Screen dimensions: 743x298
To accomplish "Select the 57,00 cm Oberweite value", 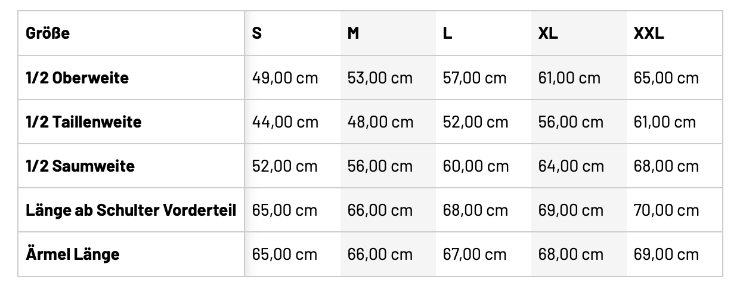I will [475, 78].
